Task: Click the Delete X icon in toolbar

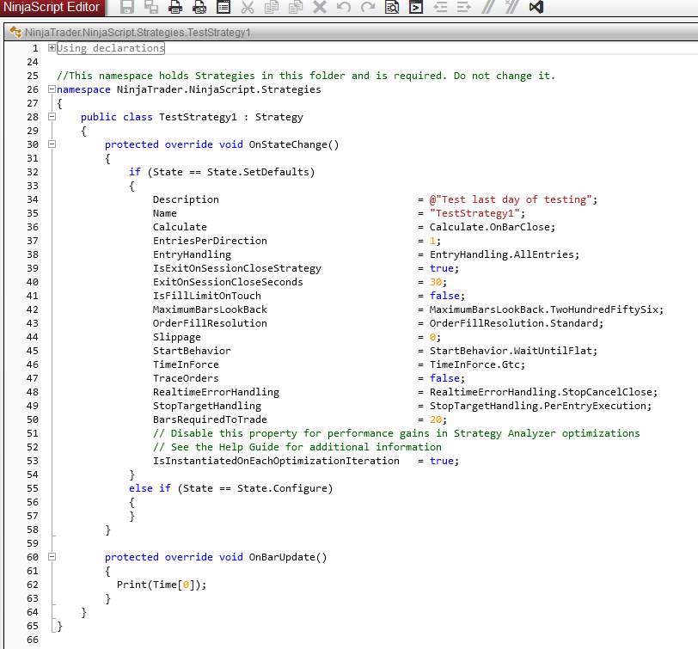Action: click(320, 8)
